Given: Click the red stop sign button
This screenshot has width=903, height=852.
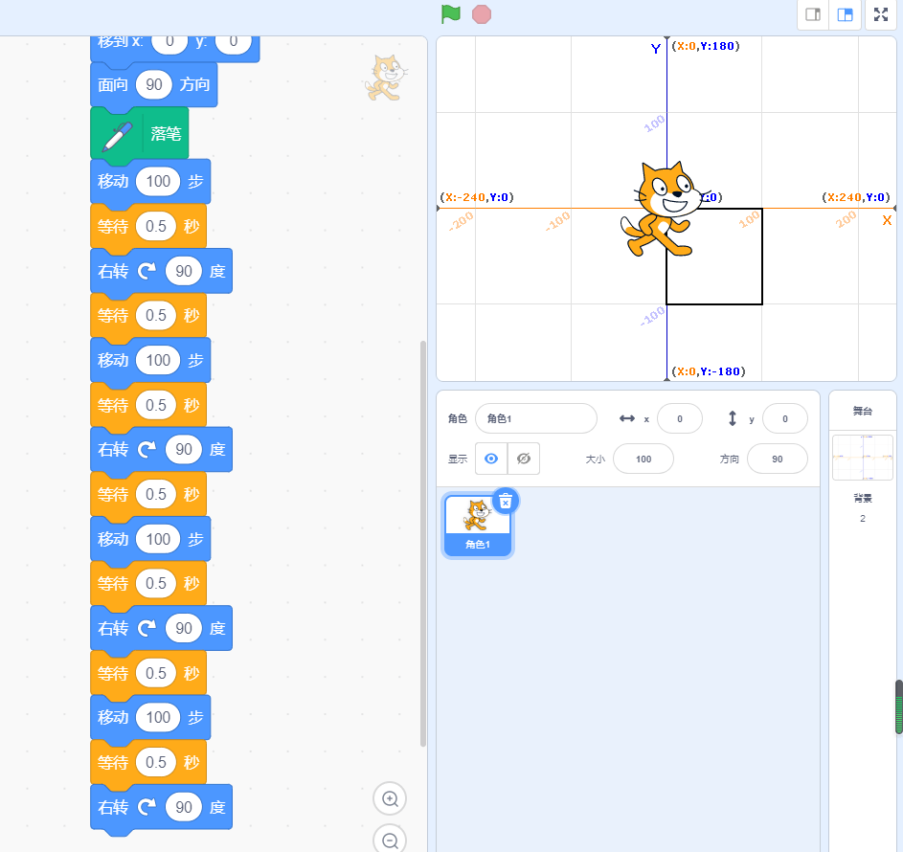Looking at the screenshot, I should tap(482, 14).
